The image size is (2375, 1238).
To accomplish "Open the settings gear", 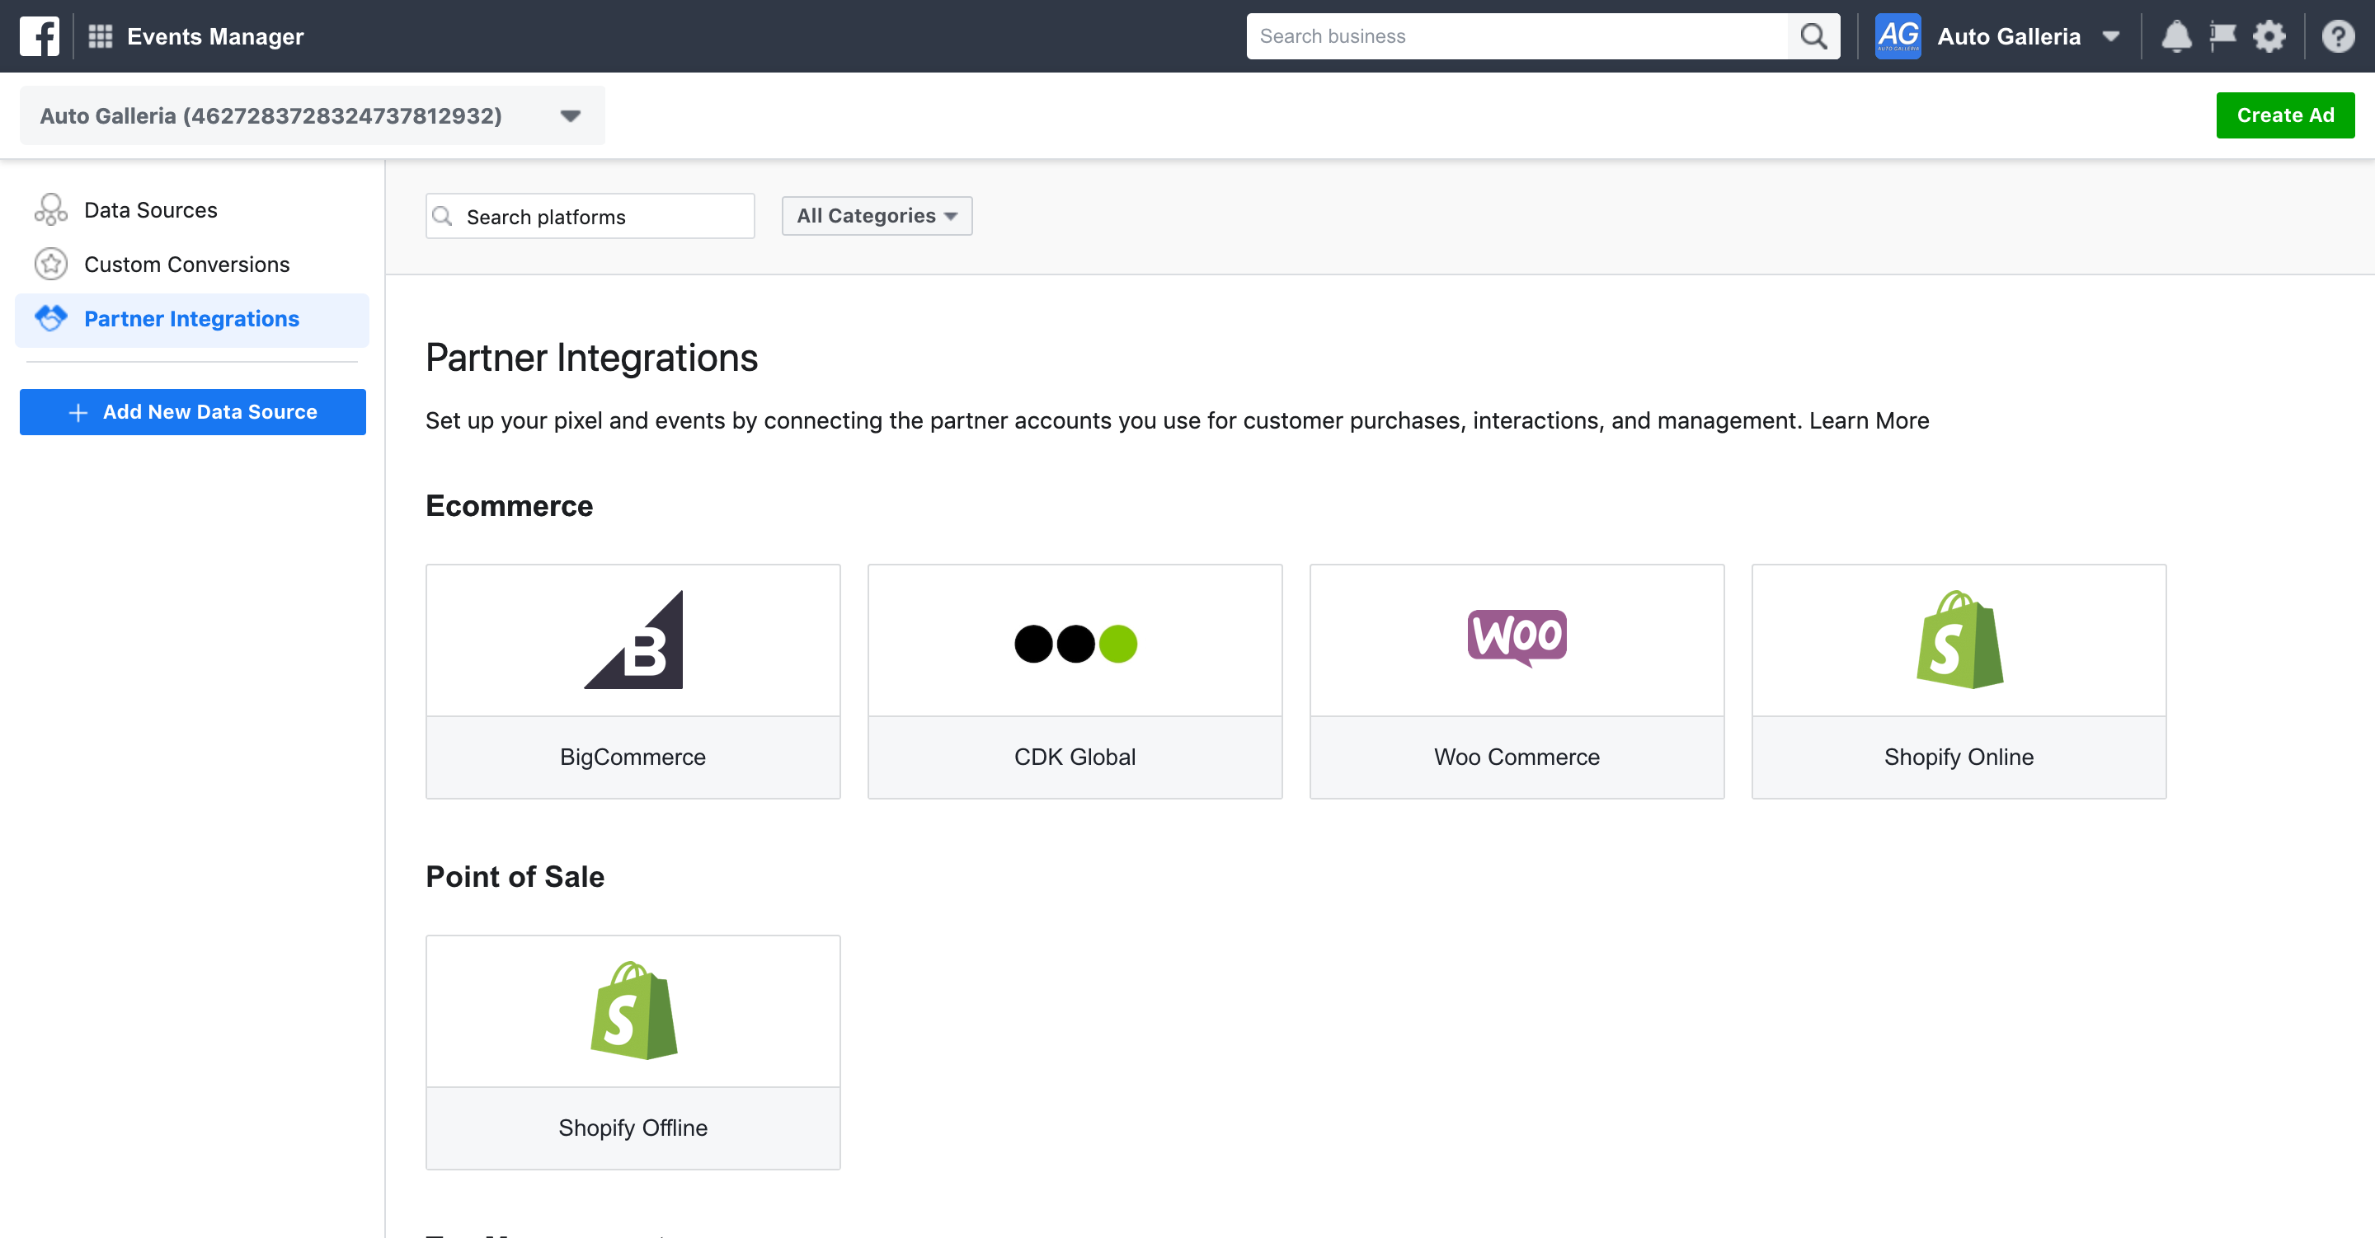I will (2269, 36).
